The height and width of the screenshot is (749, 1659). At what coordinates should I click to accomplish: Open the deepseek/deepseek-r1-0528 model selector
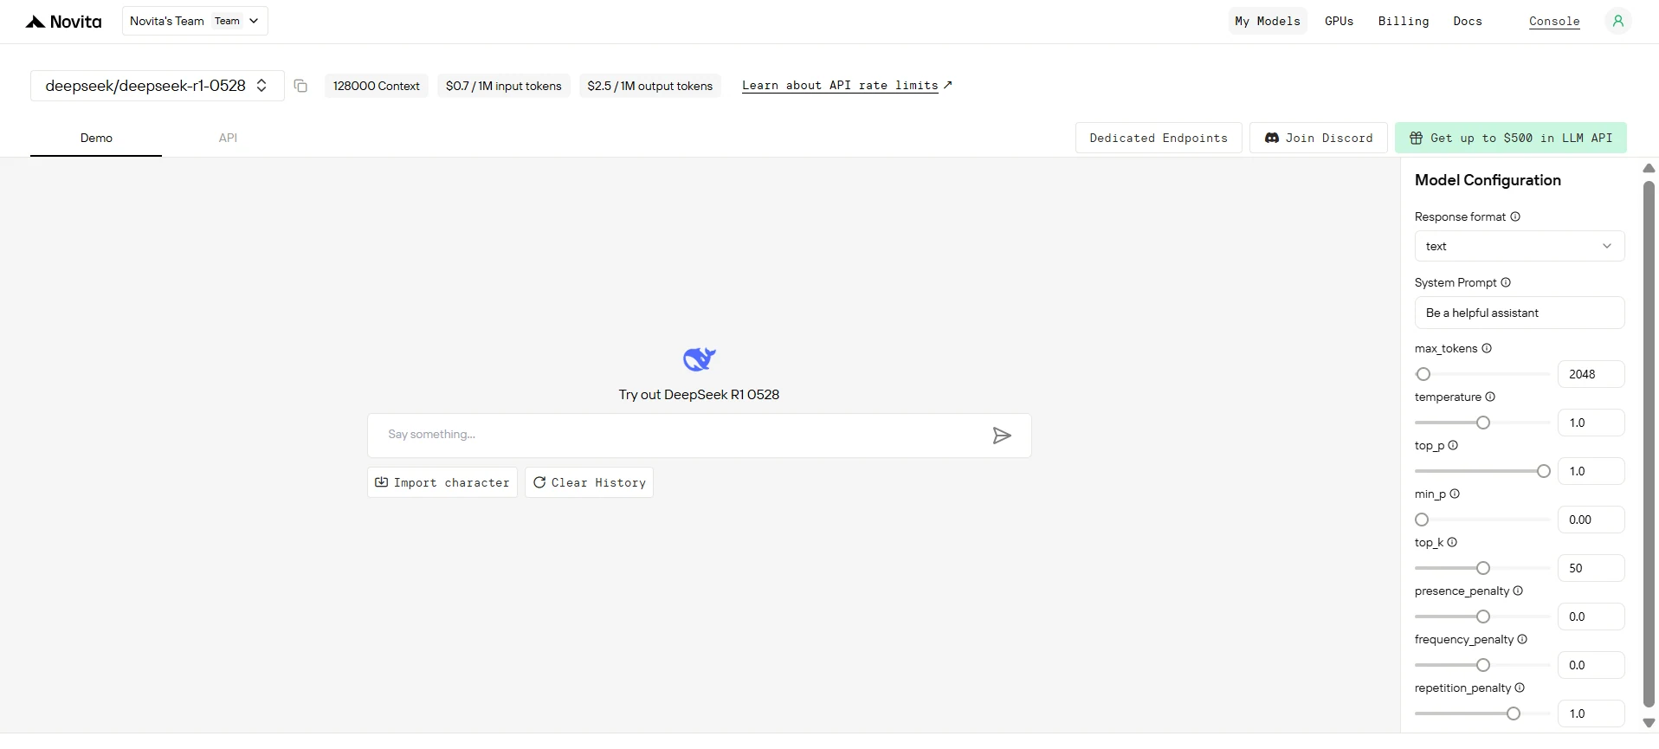(x=157, y=86)
